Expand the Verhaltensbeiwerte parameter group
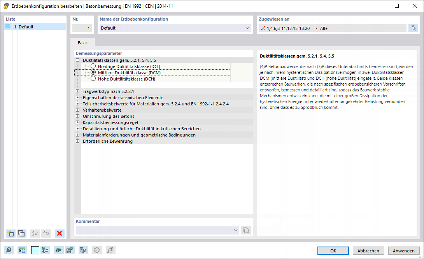 pos(77,110)
